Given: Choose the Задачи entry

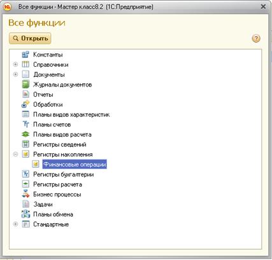Looking at the screenshot, I should [x=43, y=205].
